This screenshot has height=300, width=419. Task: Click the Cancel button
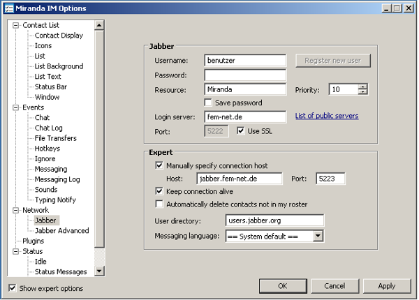tap(335, 286)
